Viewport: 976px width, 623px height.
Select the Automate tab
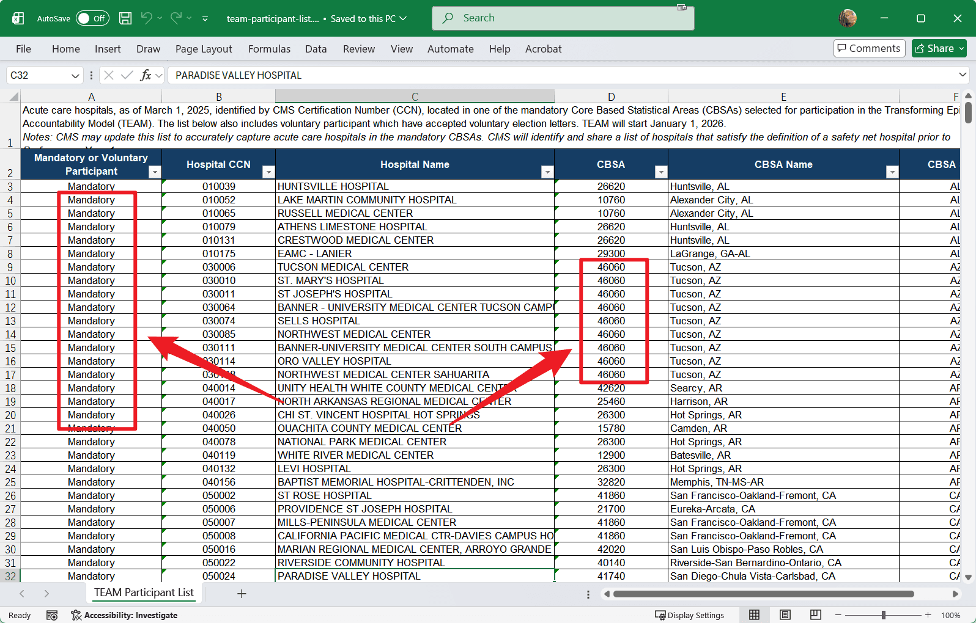click(451, 49)
